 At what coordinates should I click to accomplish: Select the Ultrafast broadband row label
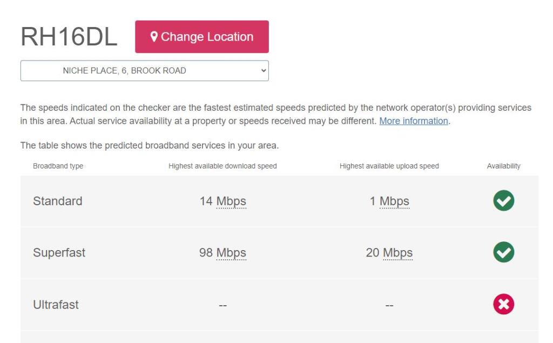click(x=56, y=305)
